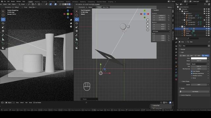Screen dimensions: 211x118
Task: Hide Cylinder.001 with its eye icon
Action: (x=206, y=18)
